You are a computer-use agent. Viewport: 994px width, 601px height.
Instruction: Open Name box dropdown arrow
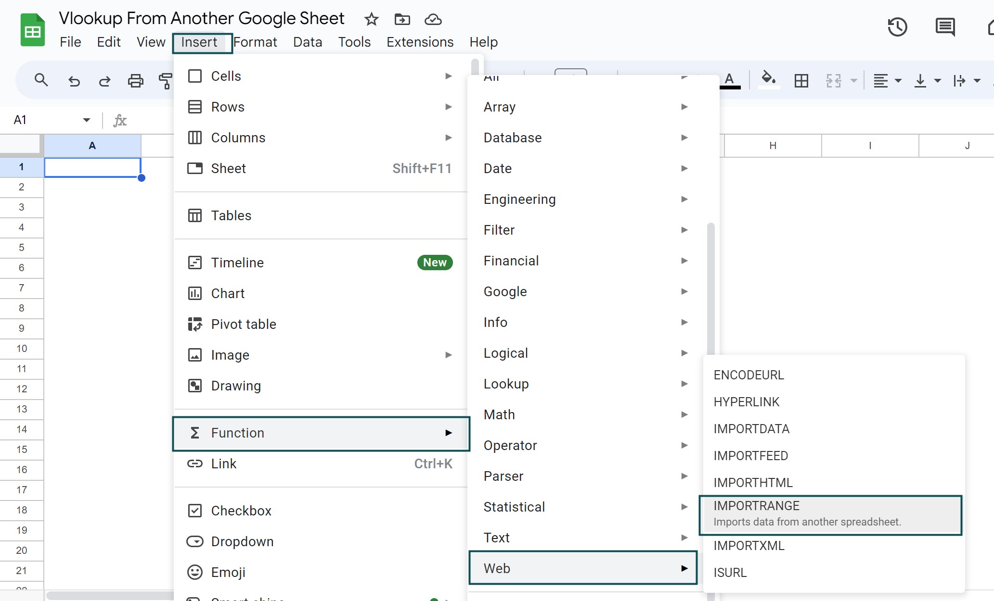click(87, 120)
